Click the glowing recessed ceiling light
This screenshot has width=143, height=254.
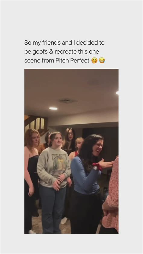(53, 109)
